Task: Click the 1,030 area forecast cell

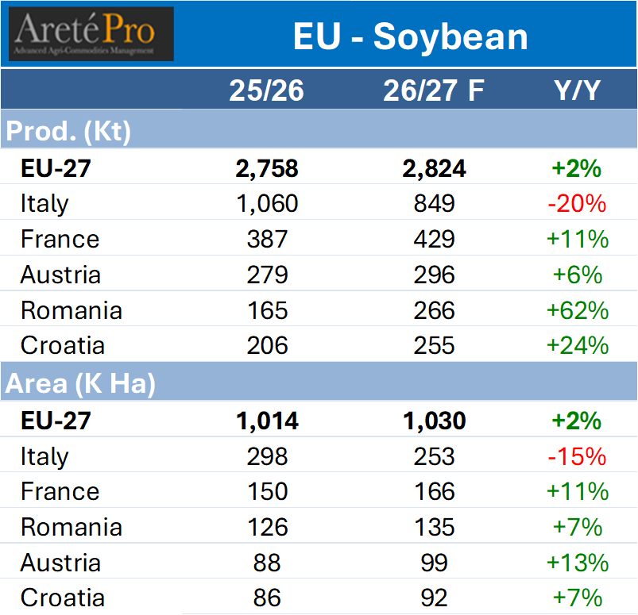Action: tap(434, 421)
